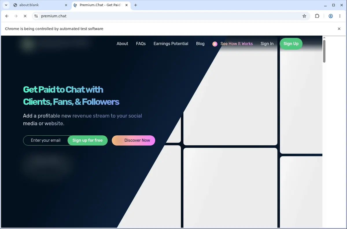Click the See How It Works play icon
This screenshot has height=229, width=347.
click(x=215, y=44)
